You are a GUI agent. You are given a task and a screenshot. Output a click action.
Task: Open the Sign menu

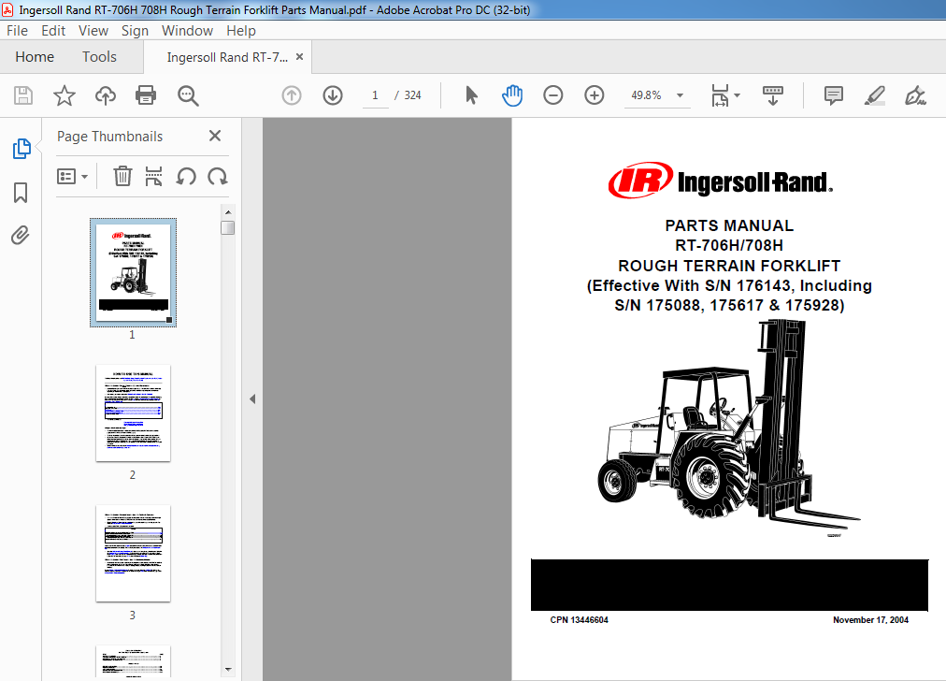point(135,31)
